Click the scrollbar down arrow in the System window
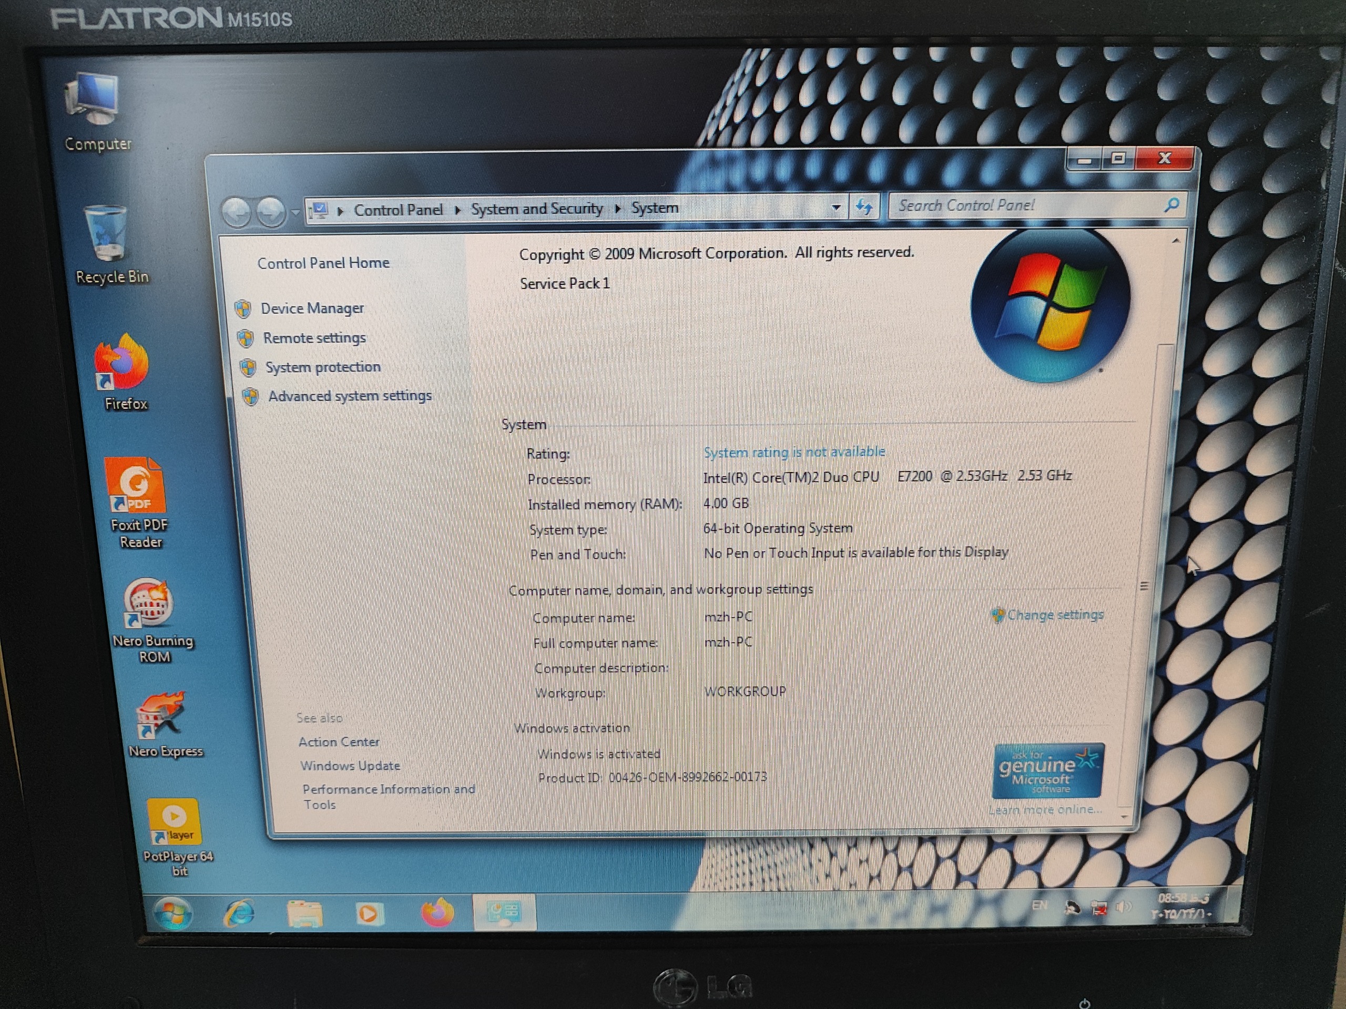The image size is (1346, 1009). click(x=1124, y=817)
